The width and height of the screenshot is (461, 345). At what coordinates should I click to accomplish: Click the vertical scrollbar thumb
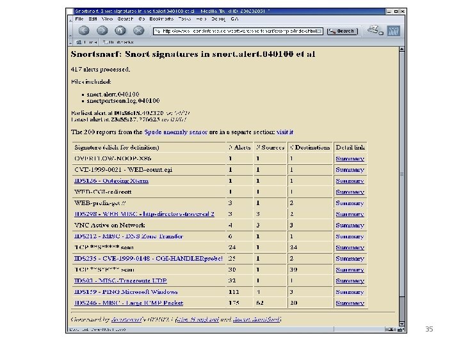pos(401,174)
